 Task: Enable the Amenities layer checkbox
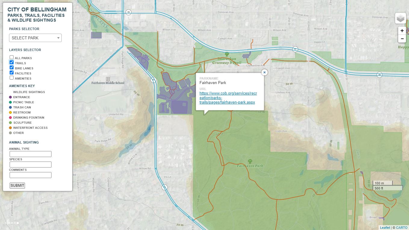[x=11, y=78]
